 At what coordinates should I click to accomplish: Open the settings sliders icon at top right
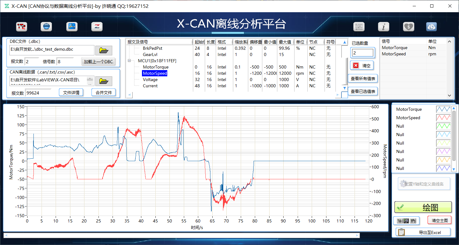pos(359,27)
